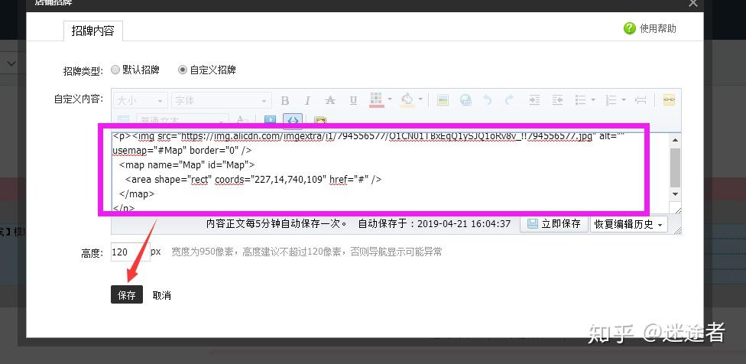Click the 保存 button
The image size is (746, 364).
(127, 295)
